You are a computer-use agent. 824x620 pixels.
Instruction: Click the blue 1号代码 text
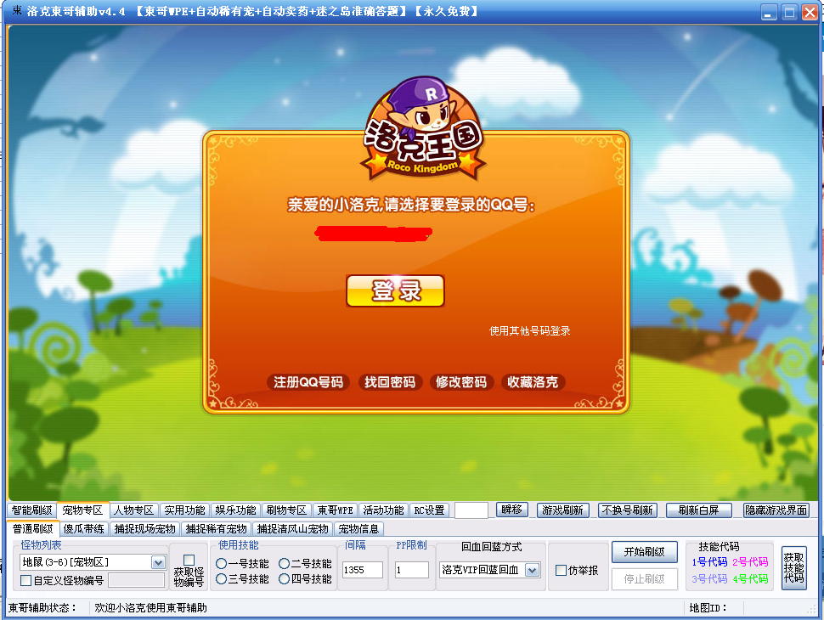[x=709, y=562]
